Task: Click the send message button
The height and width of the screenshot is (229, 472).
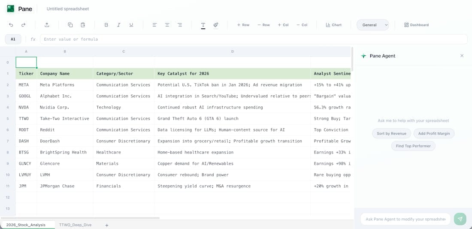Action: pyautogui.click(x=460, y=219)
